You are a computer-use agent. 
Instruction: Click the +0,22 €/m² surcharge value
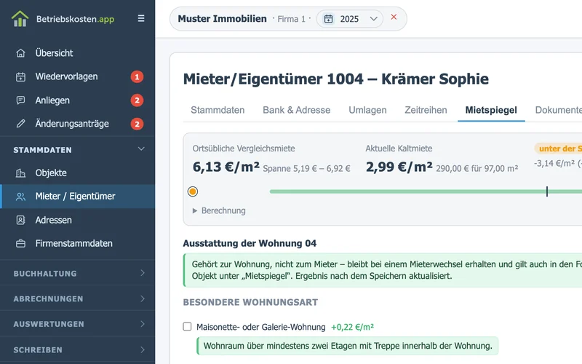(352, 327)
